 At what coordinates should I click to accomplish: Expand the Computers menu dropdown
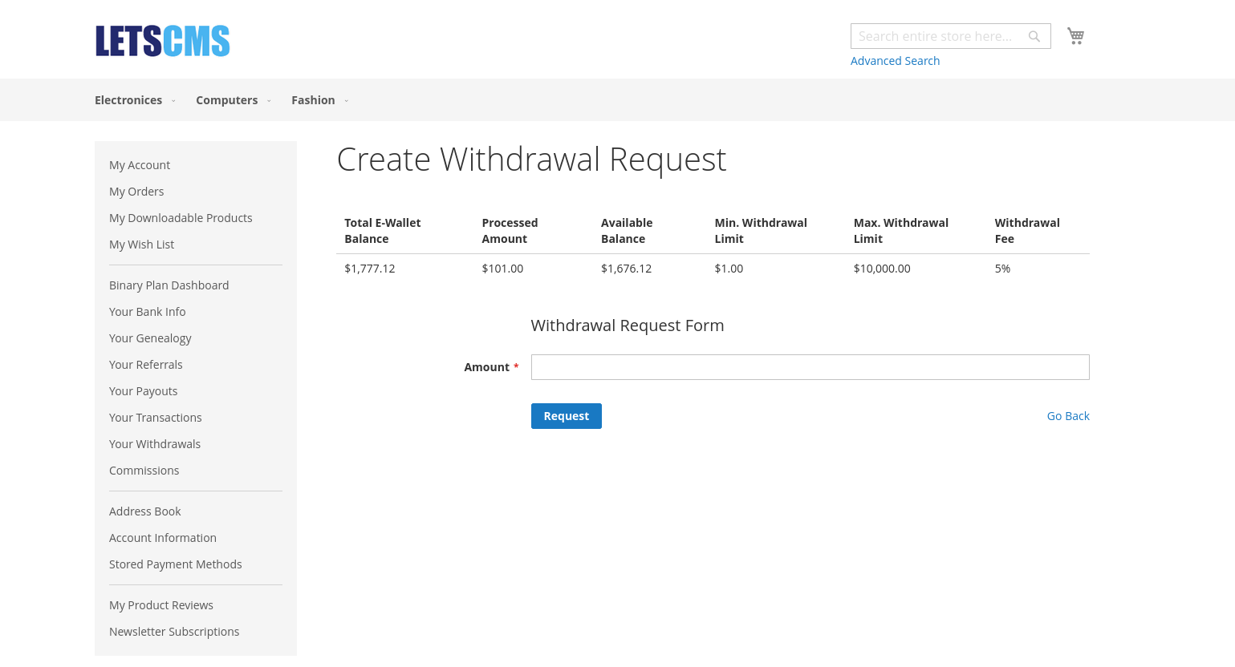234,100
